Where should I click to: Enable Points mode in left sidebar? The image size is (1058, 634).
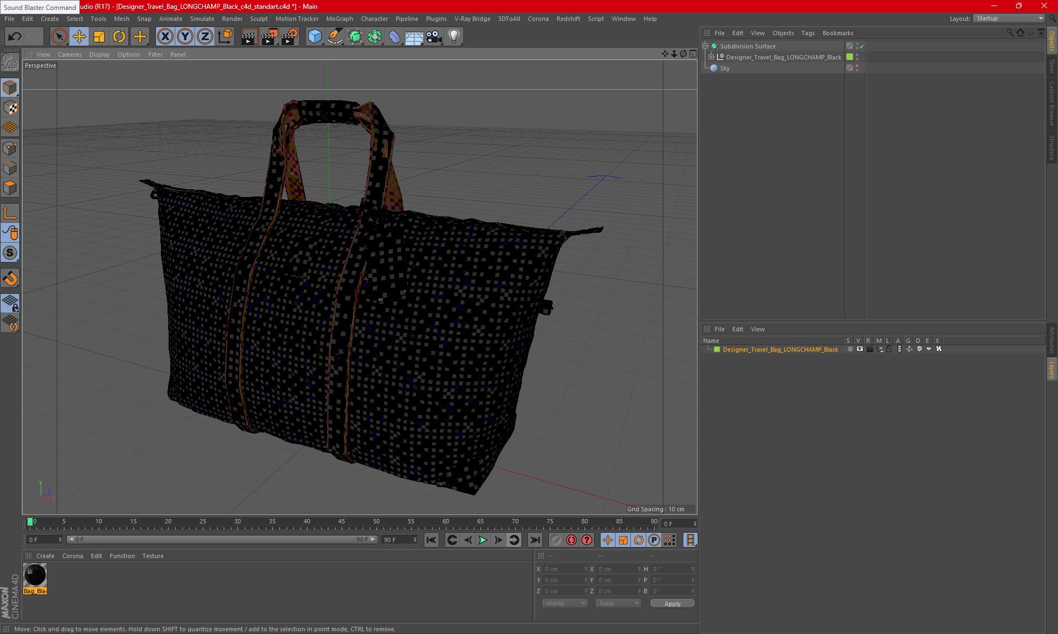(x=10, y=148)
